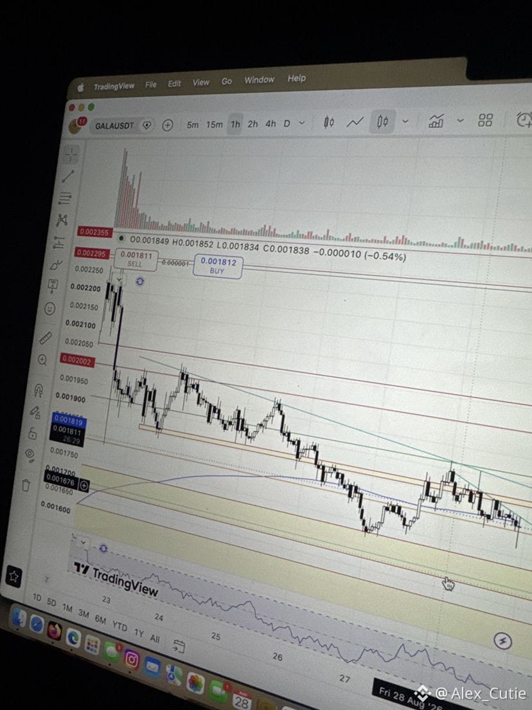Toggle hide all drawings eye icon
Screen dimensions: 532x710
click(x=30, y=455)
